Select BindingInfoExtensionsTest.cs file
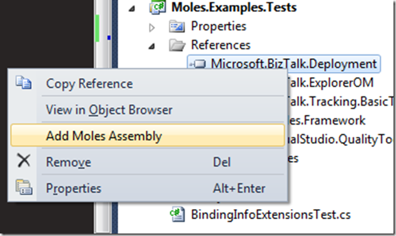The width and height of the screenshot is (396, 236). coord(271,215)
